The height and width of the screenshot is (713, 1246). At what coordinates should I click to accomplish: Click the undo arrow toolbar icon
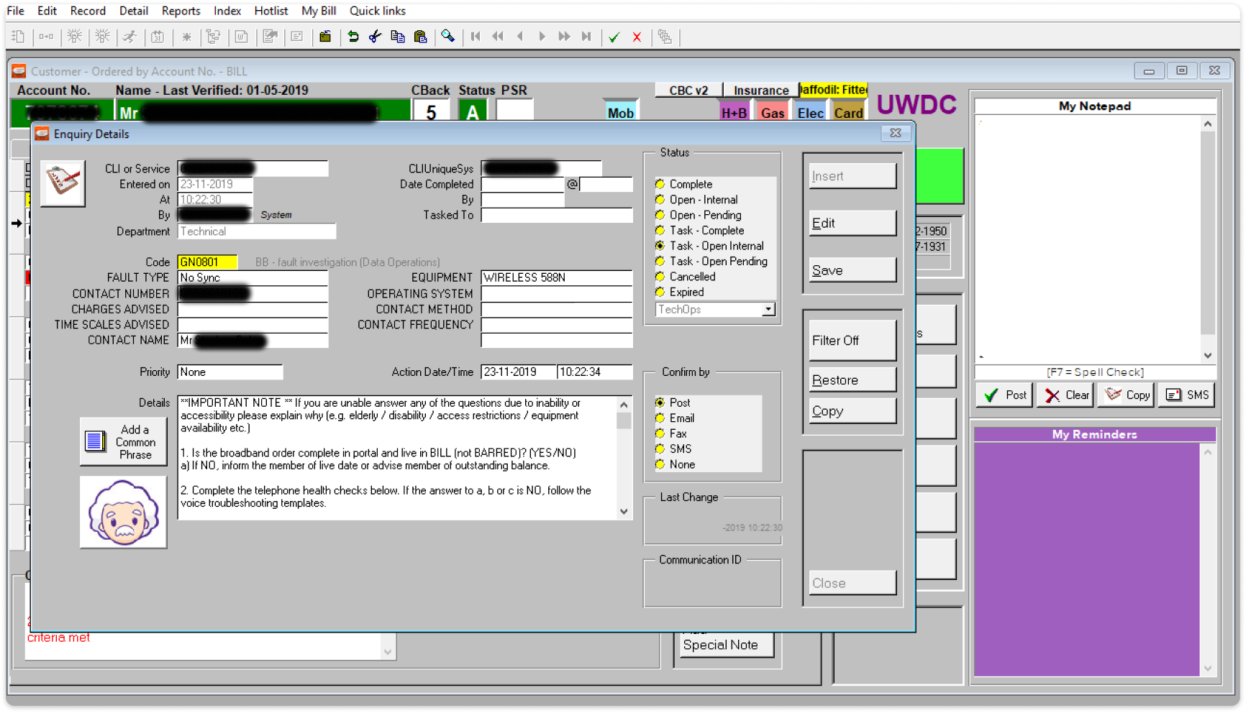coord(353,37)
